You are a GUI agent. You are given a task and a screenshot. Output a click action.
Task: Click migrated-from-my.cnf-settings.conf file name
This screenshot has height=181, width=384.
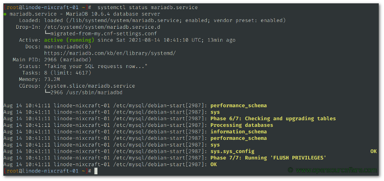pyautogui.click(x=104, y=34)
